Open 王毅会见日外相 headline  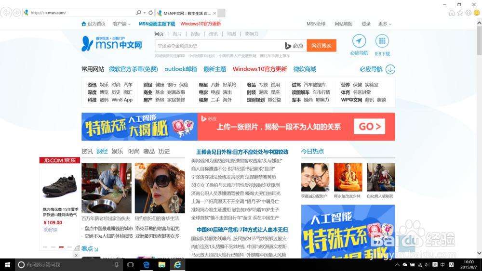242,152
